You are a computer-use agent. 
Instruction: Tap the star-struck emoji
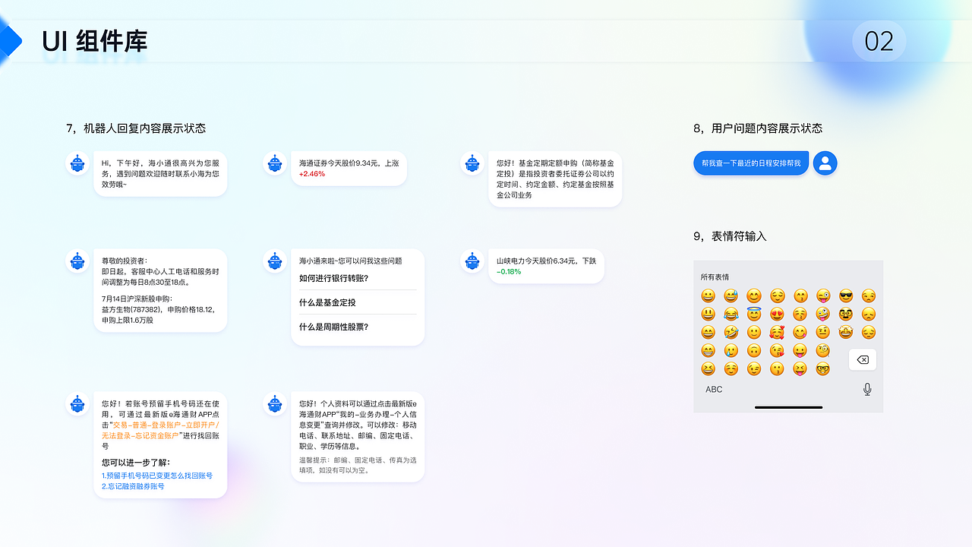[x=845, y=332]
